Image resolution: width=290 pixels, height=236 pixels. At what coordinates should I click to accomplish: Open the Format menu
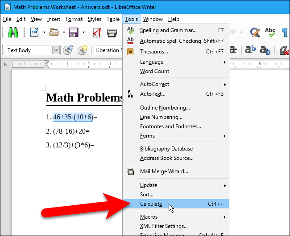click(x=74, y=19)
